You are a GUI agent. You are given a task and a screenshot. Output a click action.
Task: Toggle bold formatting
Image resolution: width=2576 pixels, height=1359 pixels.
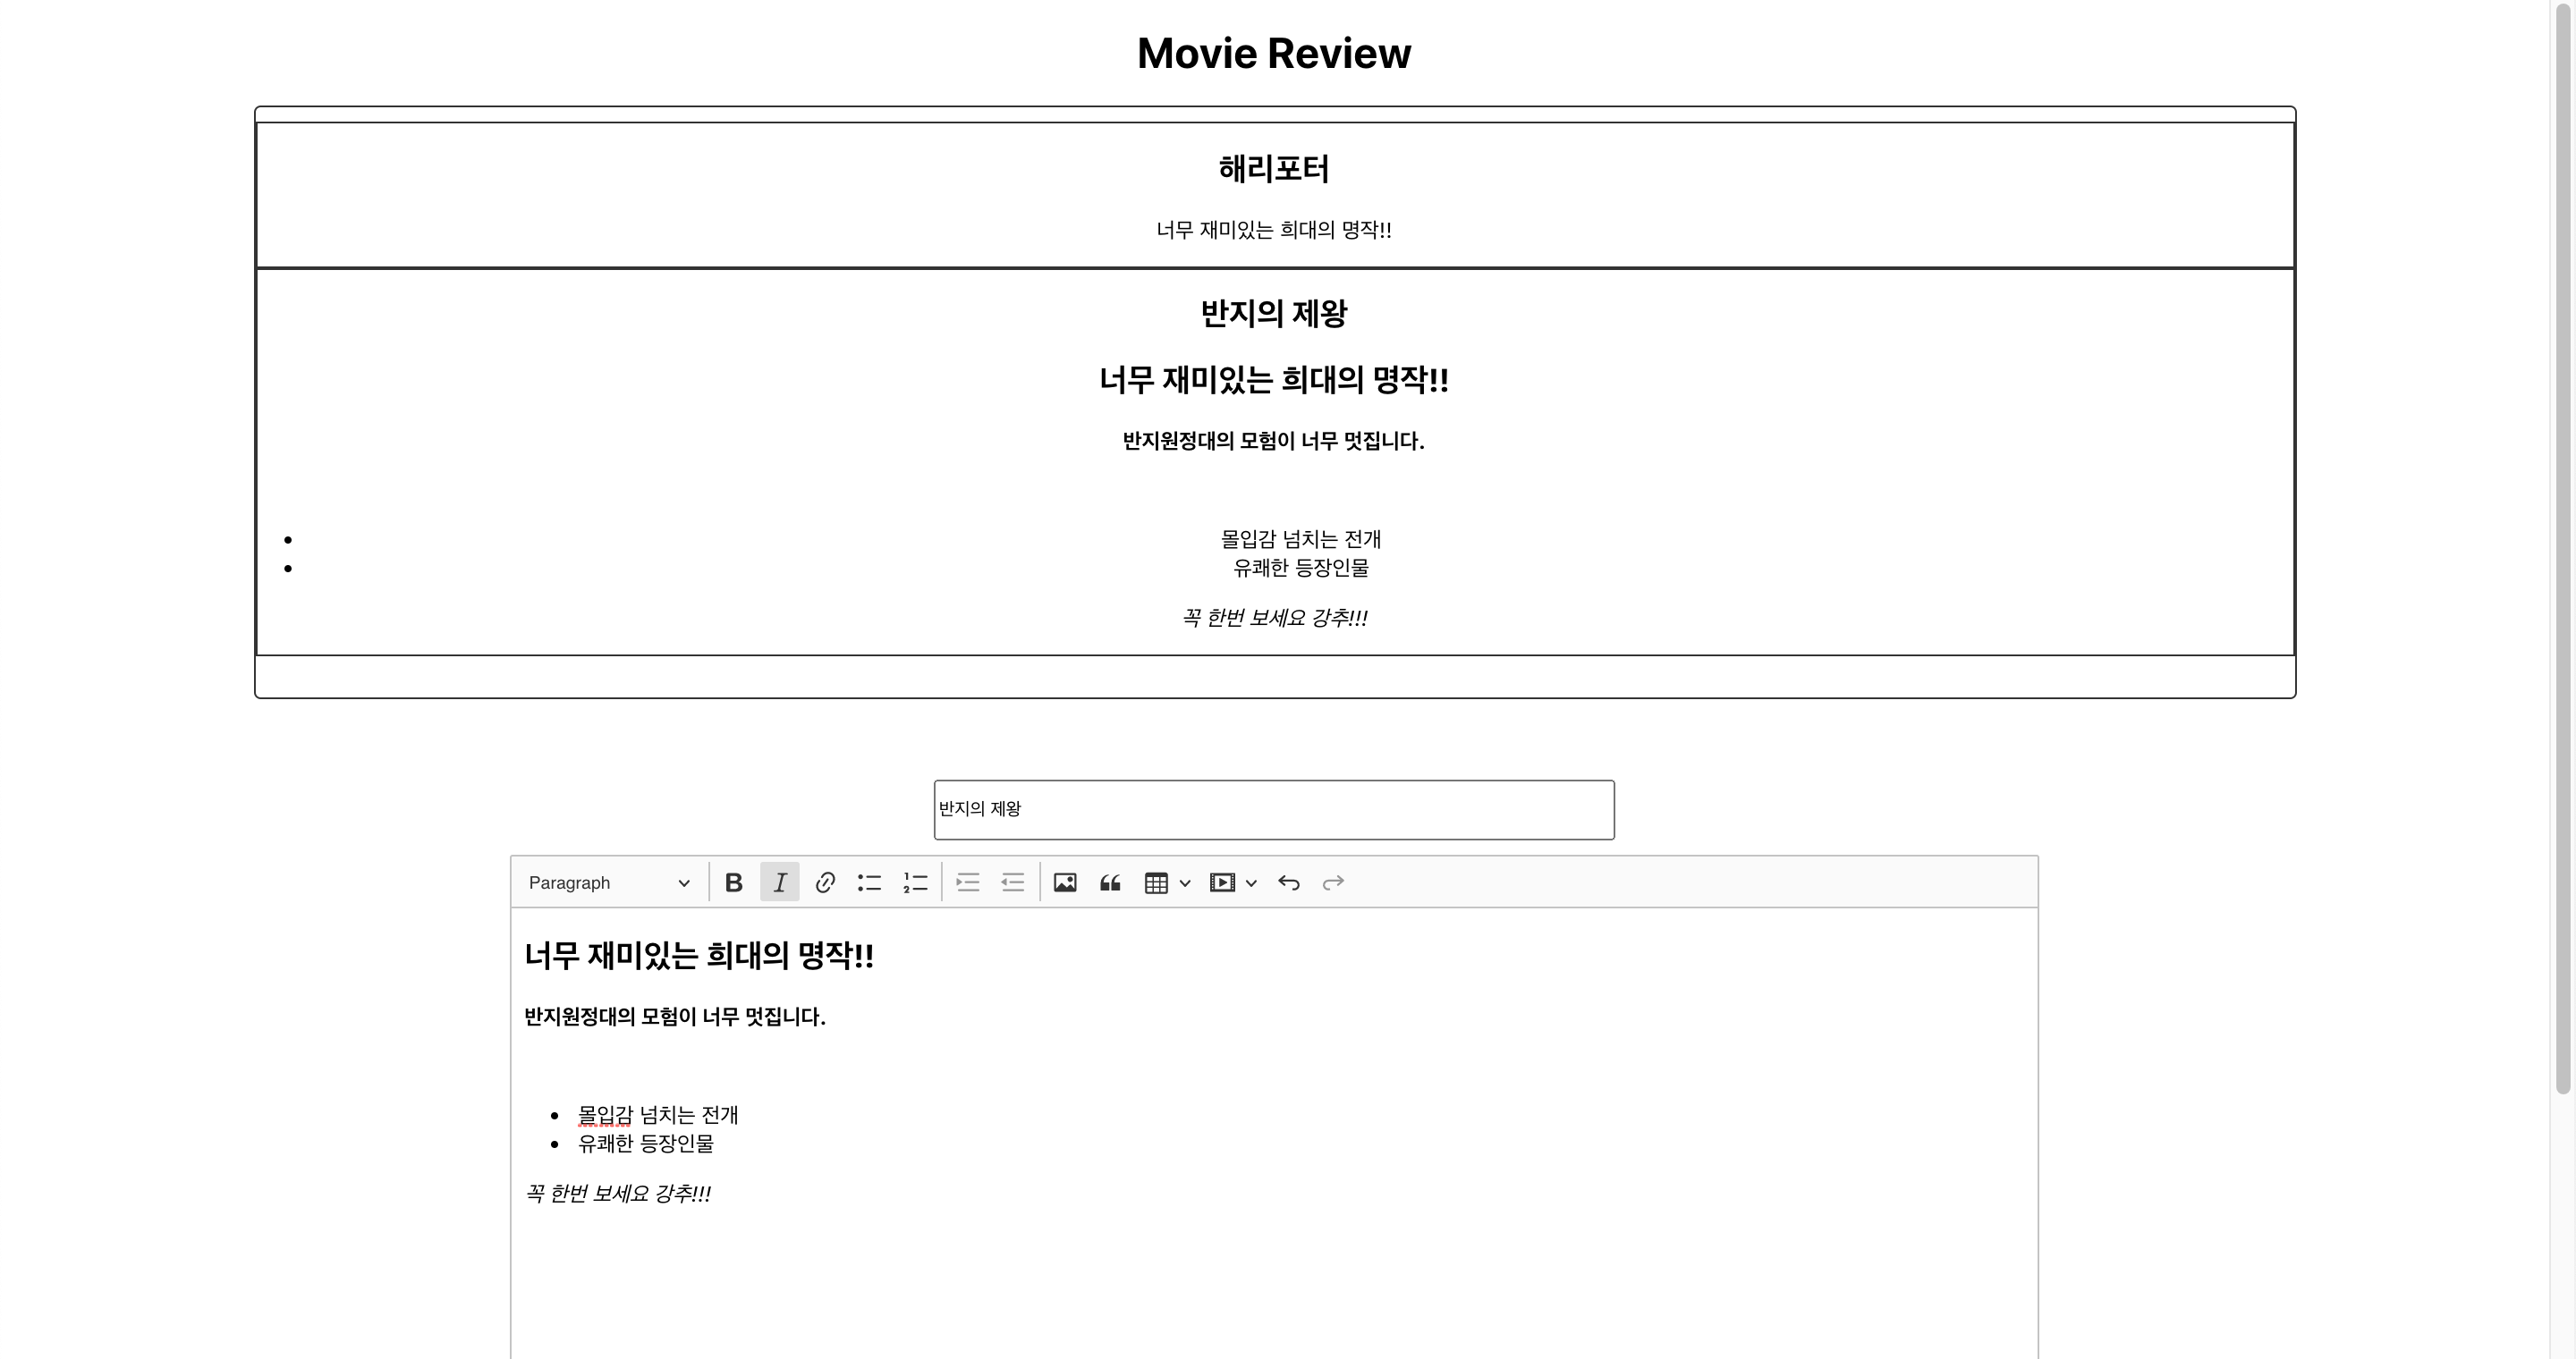[734, 882]
